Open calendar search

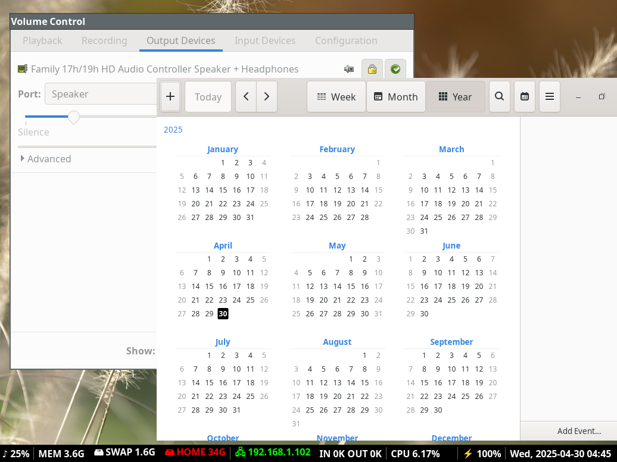tap(499, 97)
